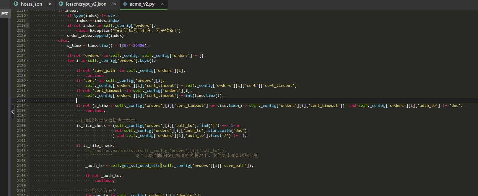Click the comment '已删除的网站直接跳过续签'

point(108,121)
